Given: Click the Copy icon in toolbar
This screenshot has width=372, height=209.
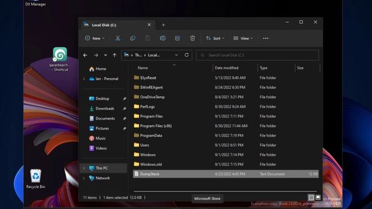Looking at the screenshot, I should (133, 38).
